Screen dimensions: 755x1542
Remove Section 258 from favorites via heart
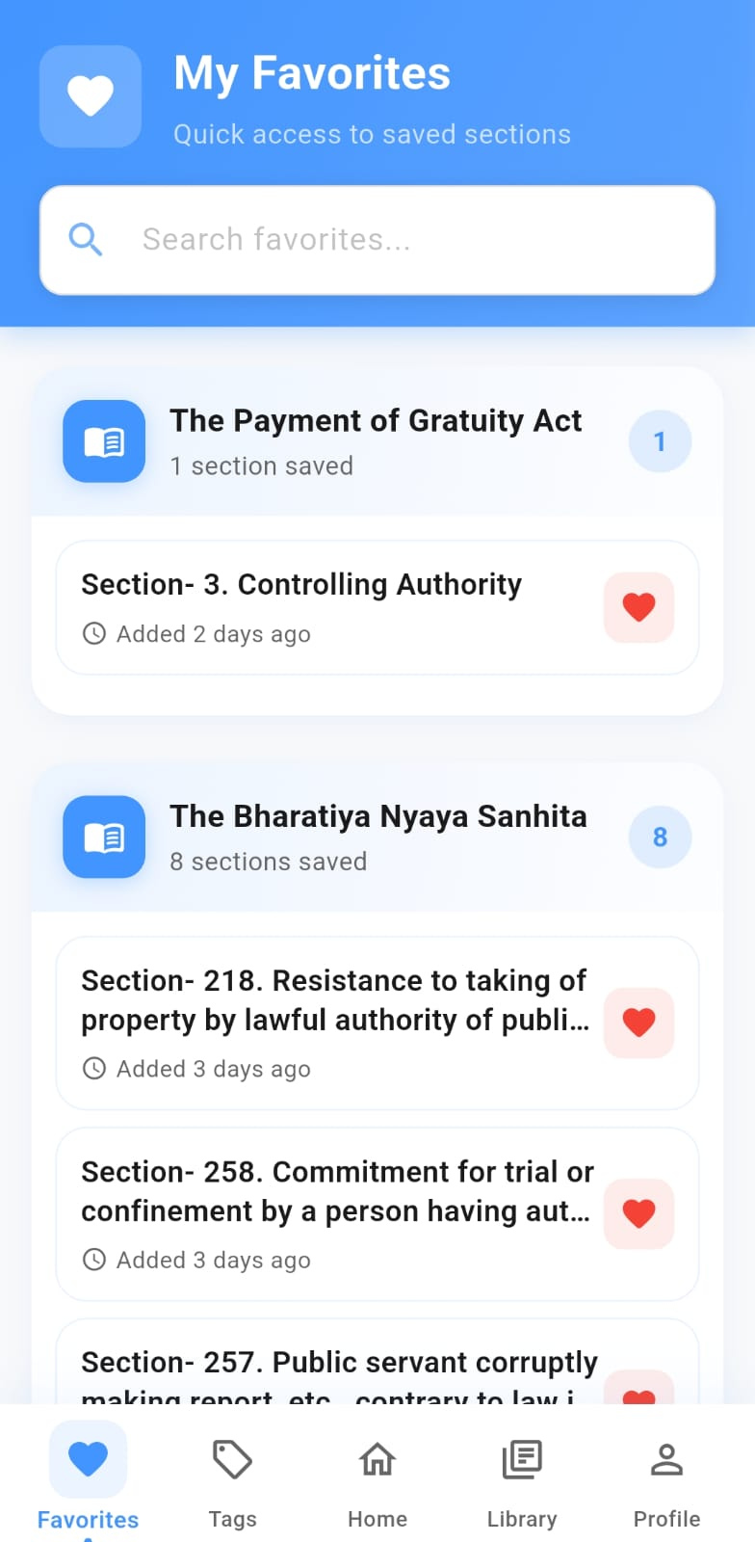click(x=638, y=1213)
